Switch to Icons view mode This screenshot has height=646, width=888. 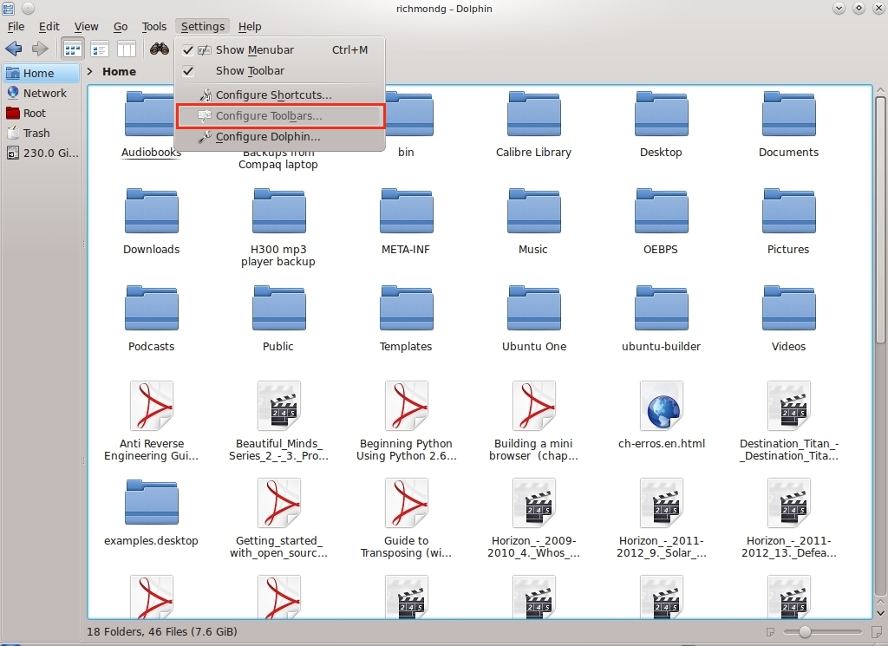tap(73, 49)
